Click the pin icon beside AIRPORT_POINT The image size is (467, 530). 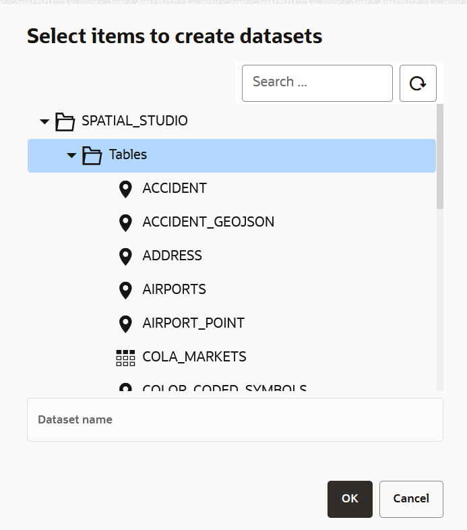(125, 324)
